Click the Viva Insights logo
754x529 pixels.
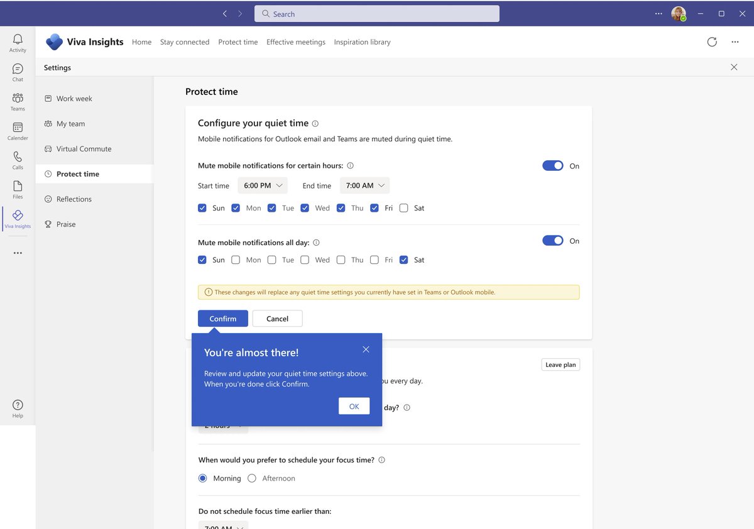coord(54,42)
